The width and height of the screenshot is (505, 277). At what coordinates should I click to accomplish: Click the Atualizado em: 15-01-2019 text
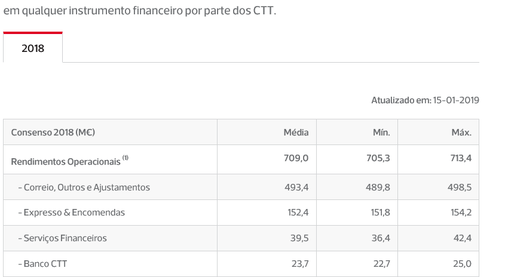click(425, 100)
